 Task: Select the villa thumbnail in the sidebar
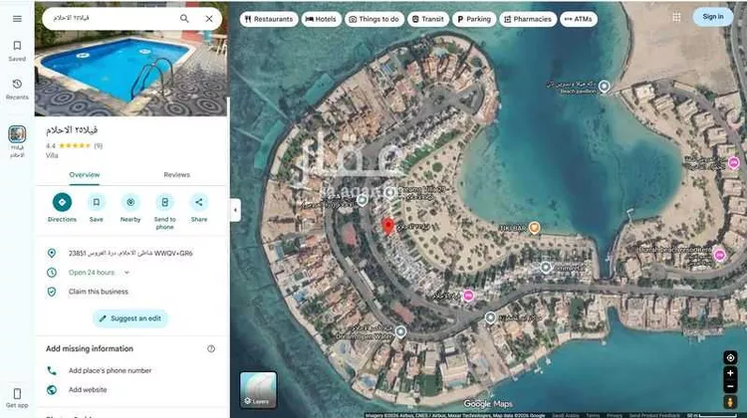tap(17, 134)
